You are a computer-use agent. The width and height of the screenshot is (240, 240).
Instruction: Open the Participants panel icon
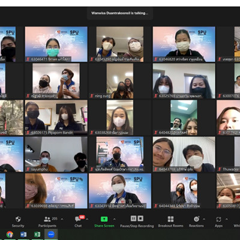point(47,219)
